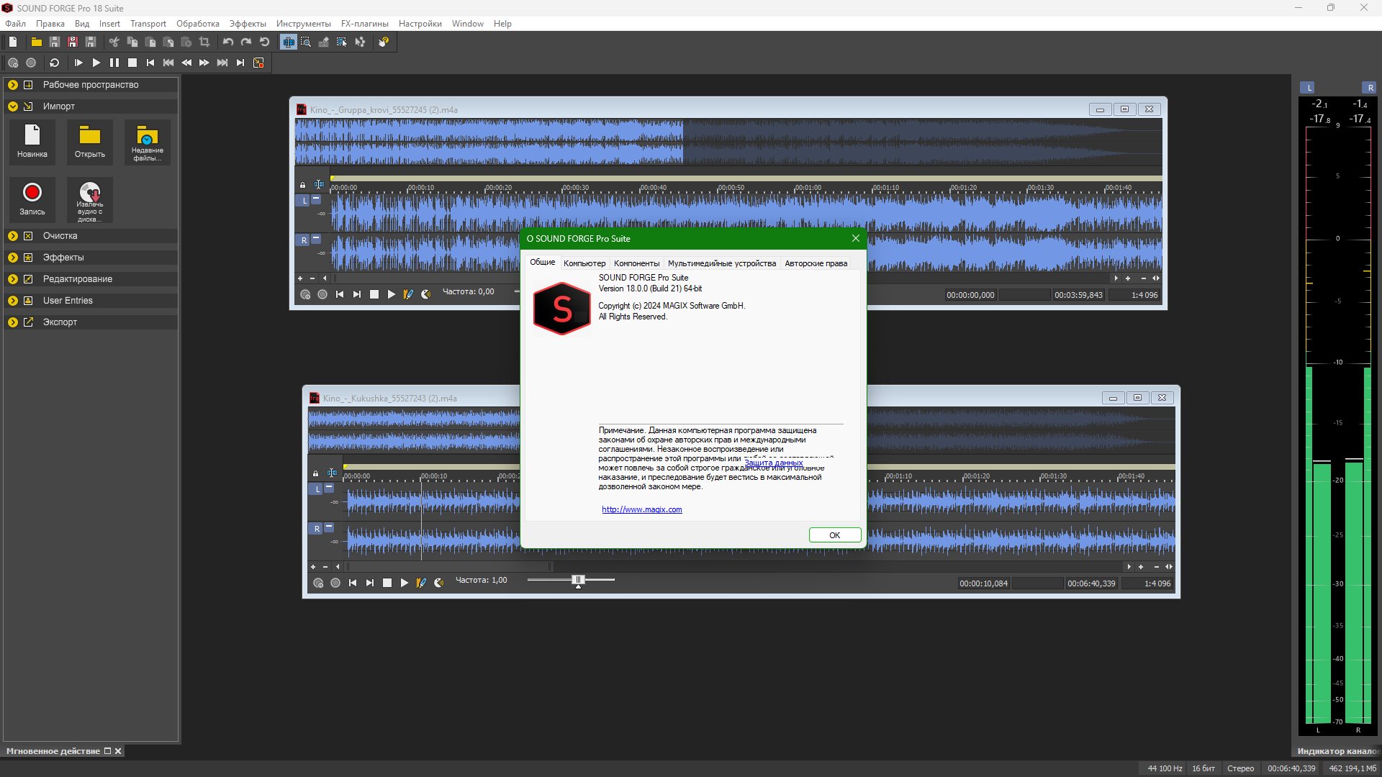Open the www.magix.com link
Image resolution: width=1382 pixels, height=777 pixels.
(641, 509)
